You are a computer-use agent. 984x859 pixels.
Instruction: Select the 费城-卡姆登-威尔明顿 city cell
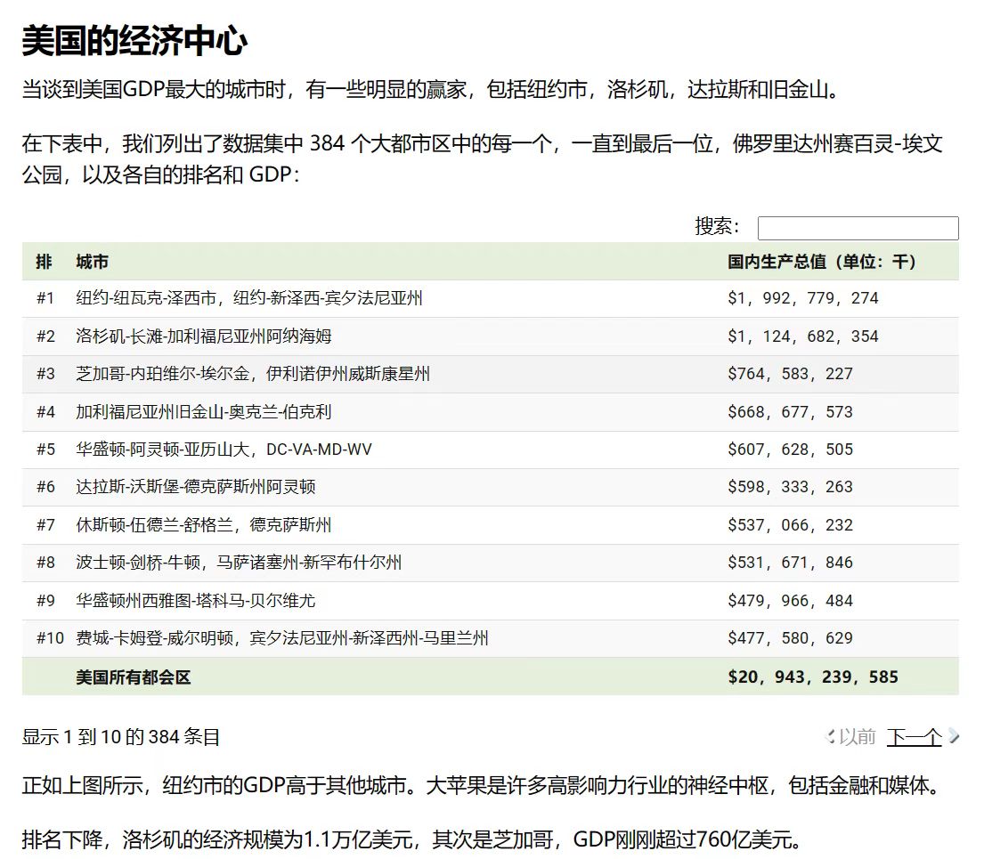282,638
